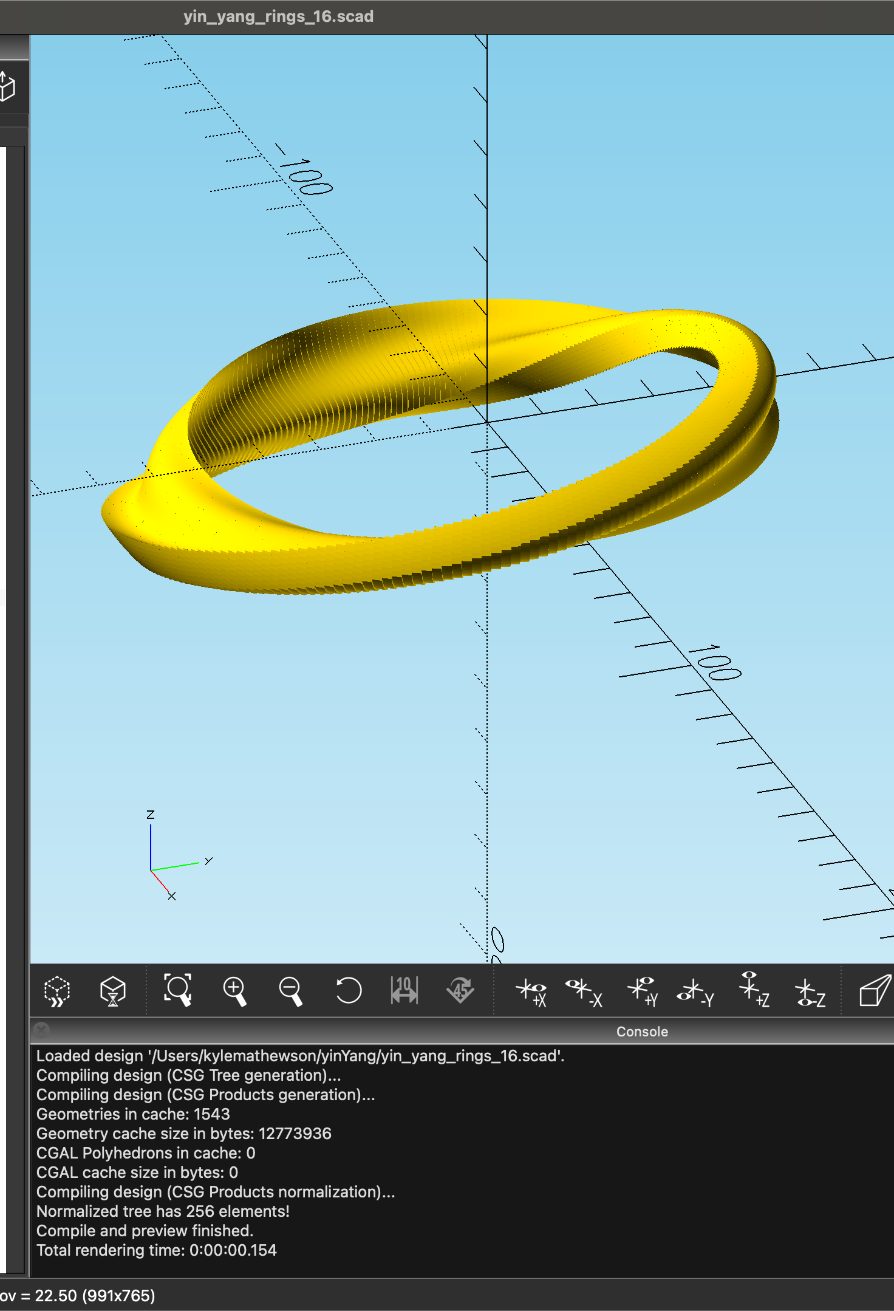
Task: Close the Console panel
Action: 41,1030
